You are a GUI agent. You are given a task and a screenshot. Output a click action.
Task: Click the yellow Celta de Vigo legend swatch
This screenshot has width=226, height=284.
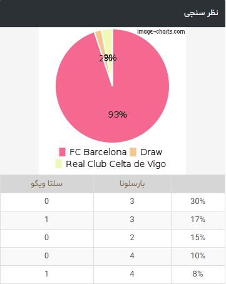point(59,164)
